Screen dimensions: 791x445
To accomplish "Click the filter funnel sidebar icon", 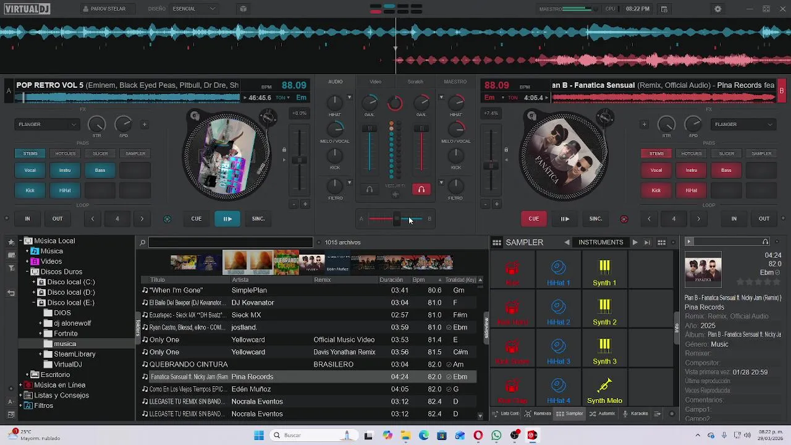I will click(x=11, y=268).
